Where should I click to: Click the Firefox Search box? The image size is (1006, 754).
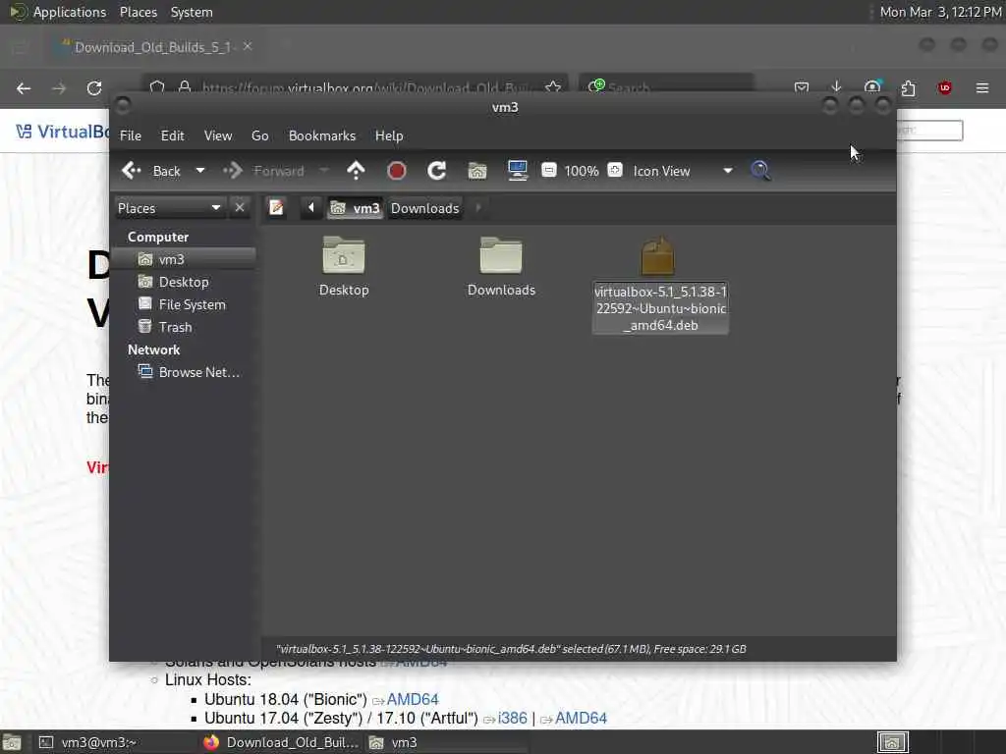tap(667, 86)
